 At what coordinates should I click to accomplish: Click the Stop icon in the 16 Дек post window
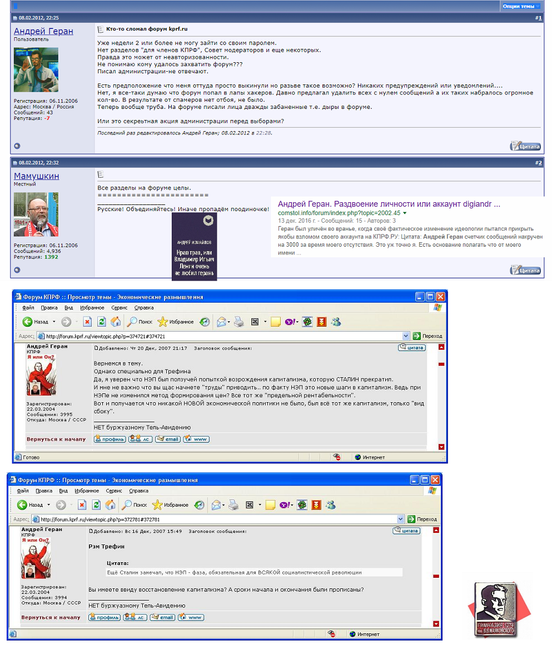coord(82,505)
